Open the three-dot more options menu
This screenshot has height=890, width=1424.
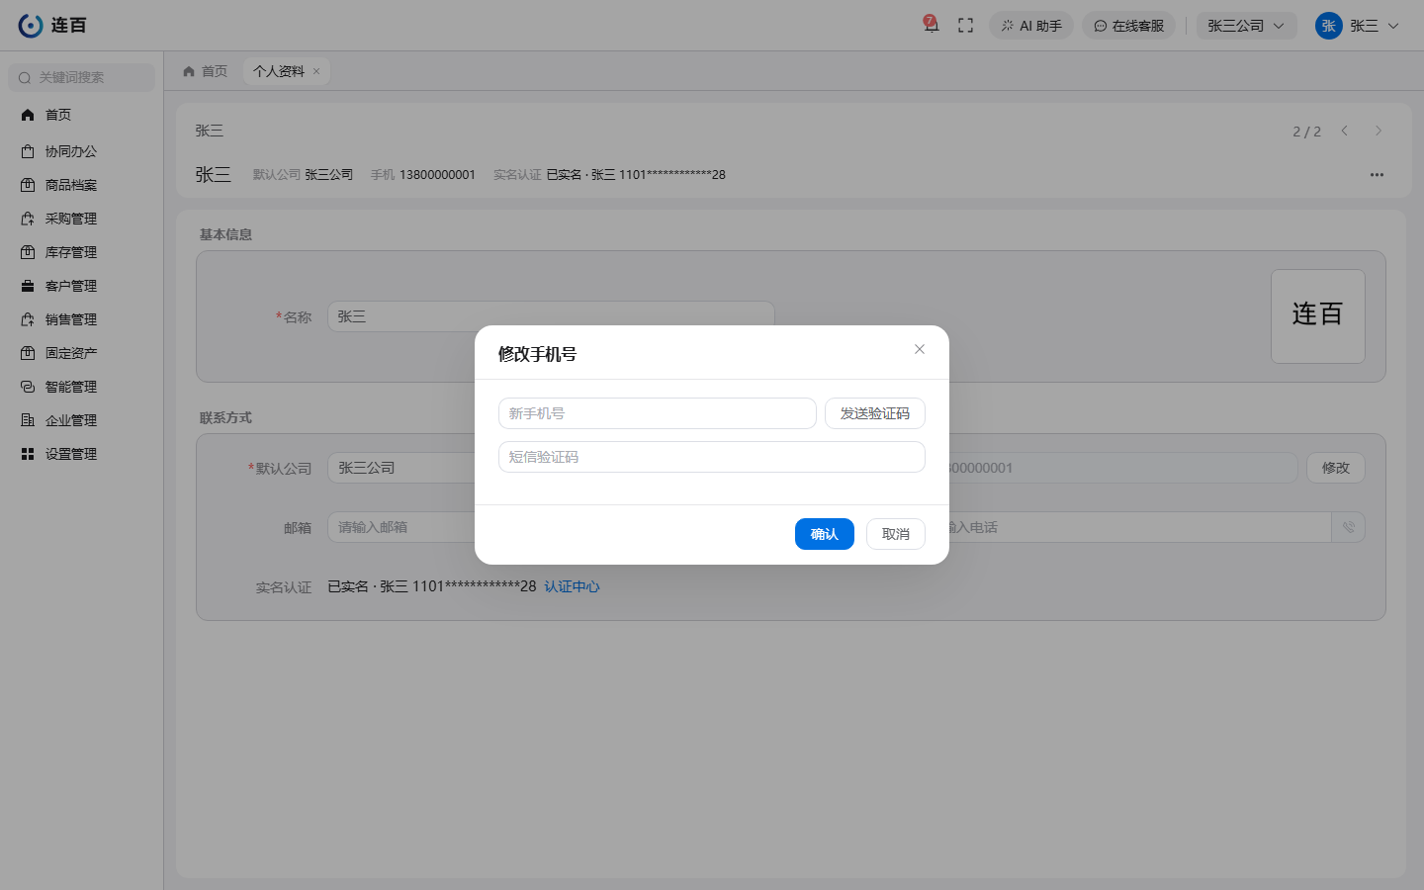click(1377, 175)
